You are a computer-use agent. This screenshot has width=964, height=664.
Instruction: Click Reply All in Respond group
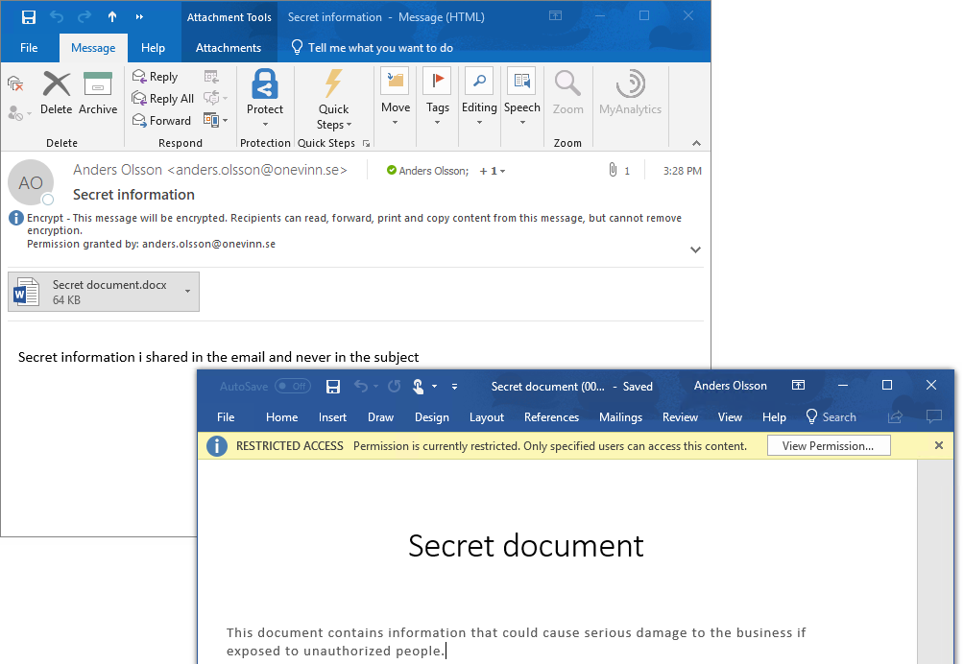point(163,99)
